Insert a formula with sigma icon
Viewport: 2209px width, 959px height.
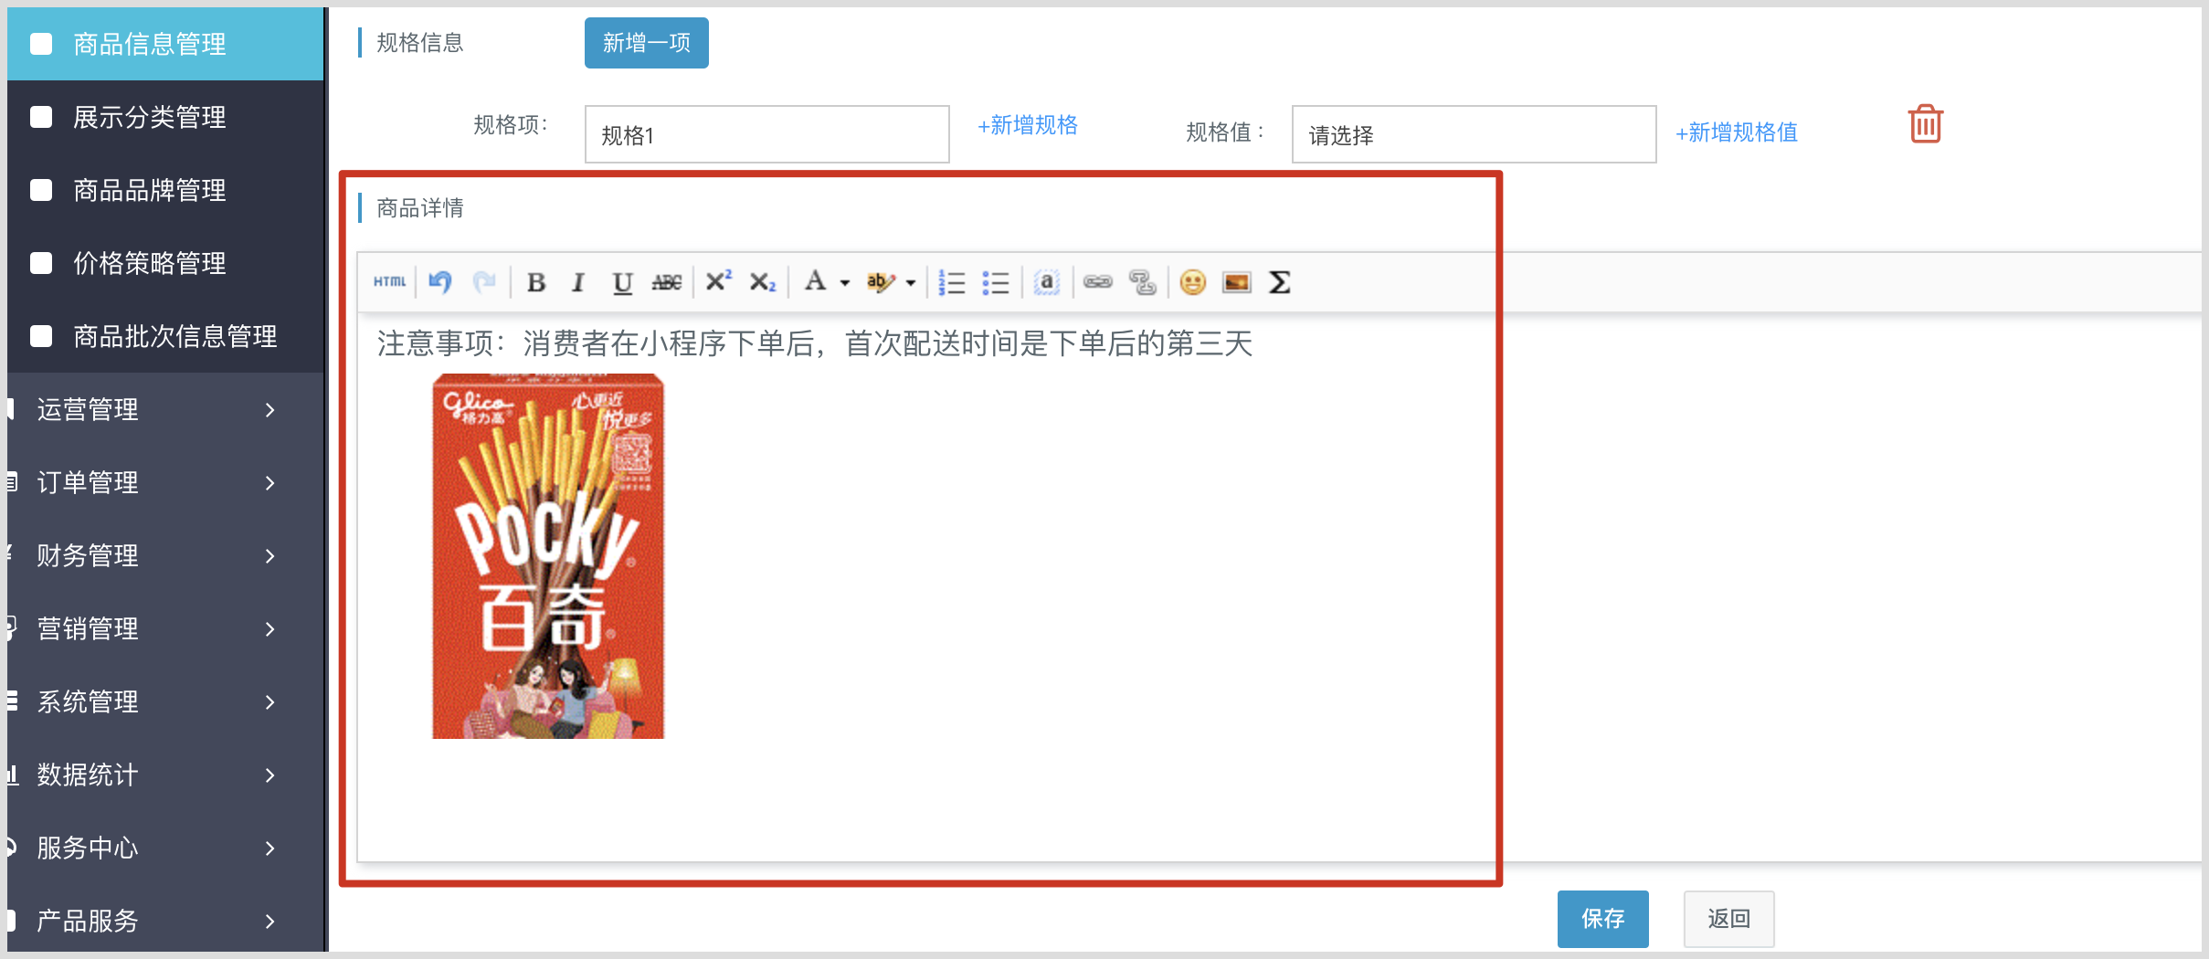coord(1280,282)
